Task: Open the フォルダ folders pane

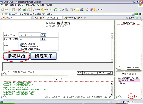Action: click(98, 10)
